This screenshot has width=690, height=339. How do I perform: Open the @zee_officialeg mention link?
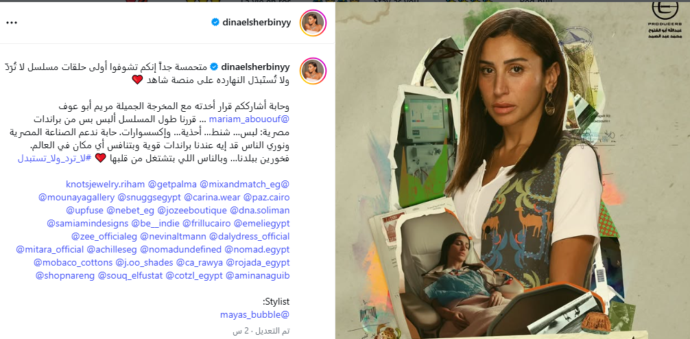pos(104,237)
